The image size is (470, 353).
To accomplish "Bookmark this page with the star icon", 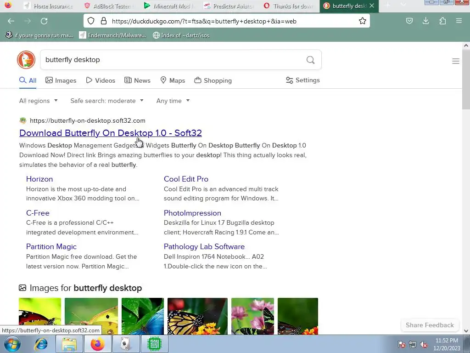I will coord(363,21).
